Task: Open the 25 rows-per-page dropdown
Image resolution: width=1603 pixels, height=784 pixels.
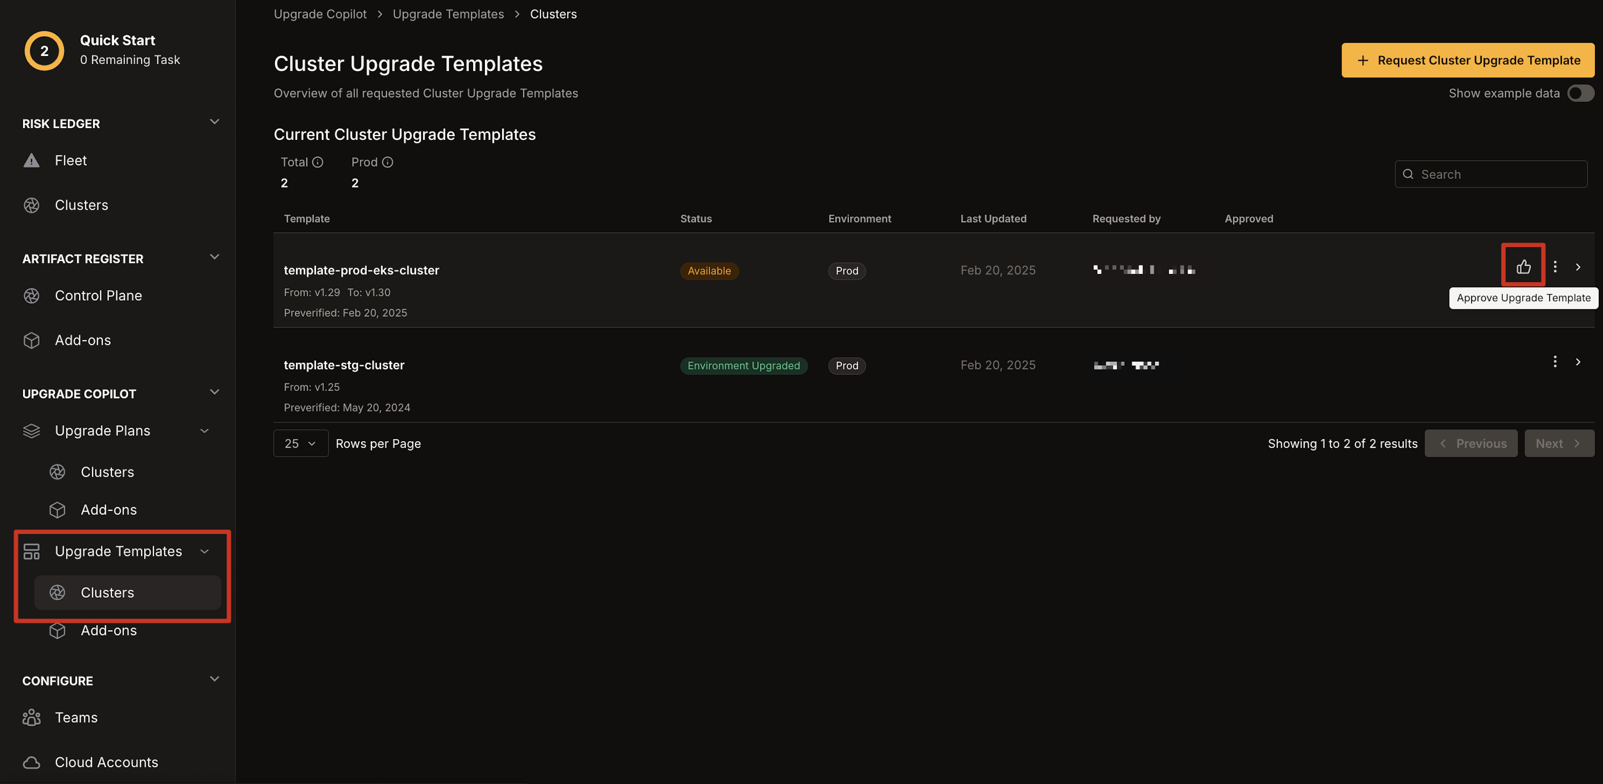Action: pos(301,444)
